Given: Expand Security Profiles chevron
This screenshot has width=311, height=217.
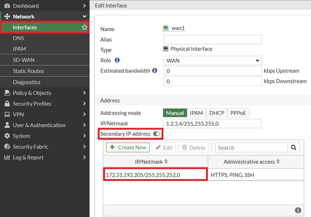Looking at the screenshot, I should pos(84,104).
